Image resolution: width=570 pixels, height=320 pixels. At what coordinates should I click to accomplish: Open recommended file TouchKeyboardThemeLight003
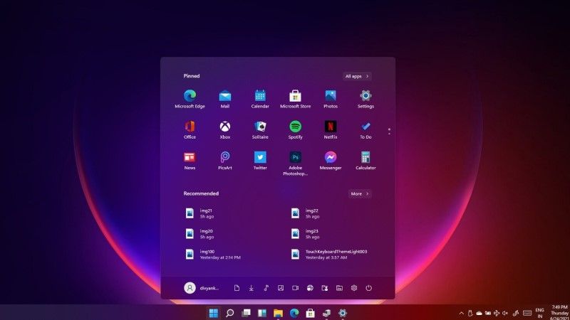(329, 254)
